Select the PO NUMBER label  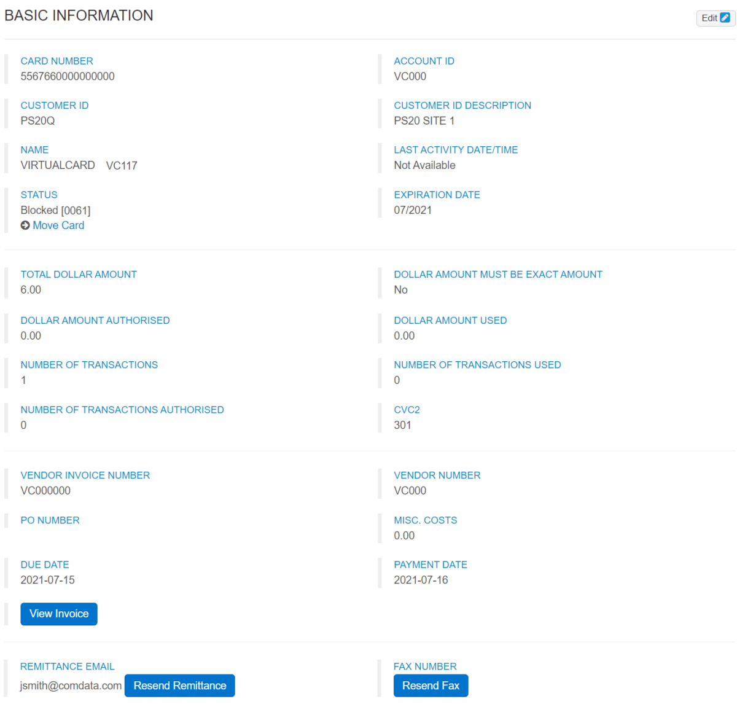(50, 520)
